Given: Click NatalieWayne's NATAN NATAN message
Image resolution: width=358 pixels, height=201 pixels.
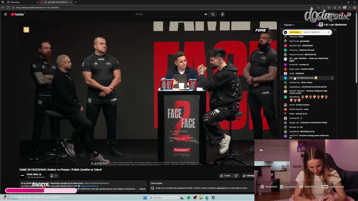Looking at the screenshot, I should 314,87.
